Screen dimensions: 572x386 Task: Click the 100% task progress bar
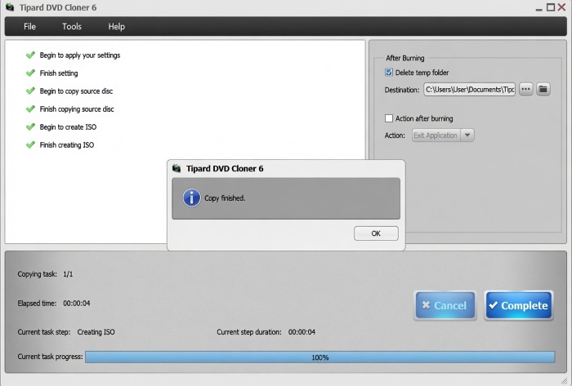[x=320, y=357]
